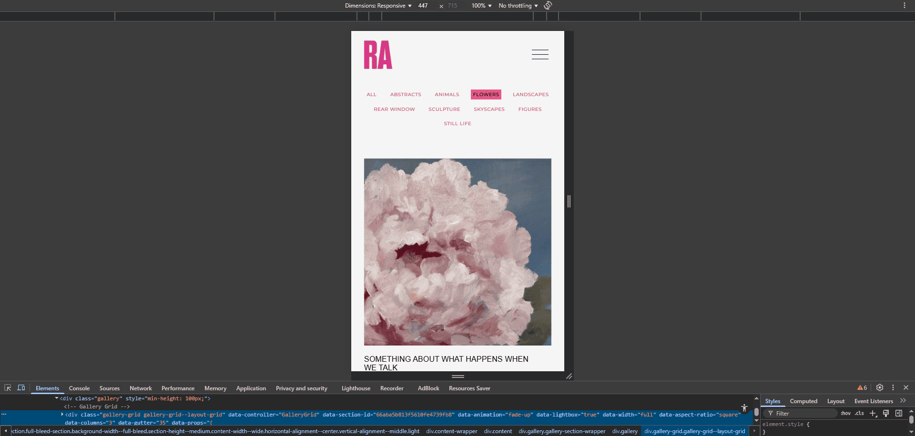
Task: Filter gallery by ABSTRACTS
Action: (406, 94)
